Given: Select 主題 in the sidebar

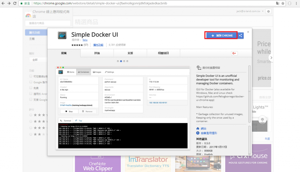Looking at the screenshot, I should pyautogui.click(x=32, y=39).
